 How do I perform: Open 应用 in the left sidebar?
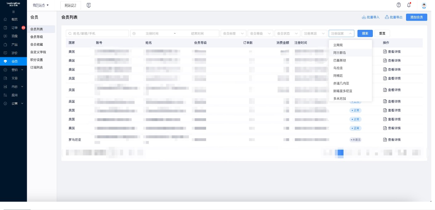[x=14, y=95]
